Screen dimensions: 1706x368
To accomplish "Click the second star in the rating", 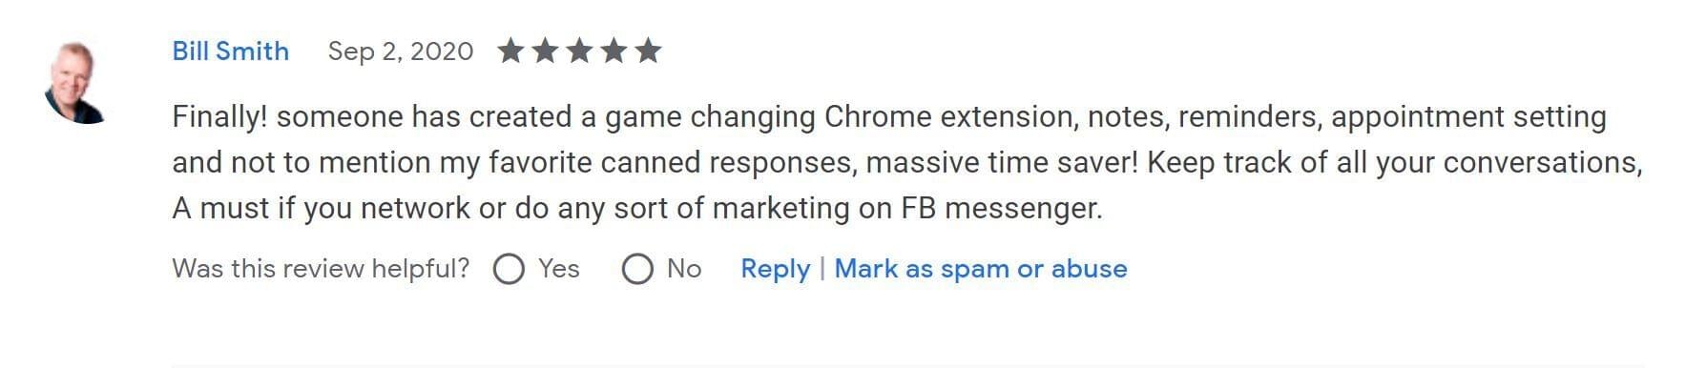I will (545, 50).
